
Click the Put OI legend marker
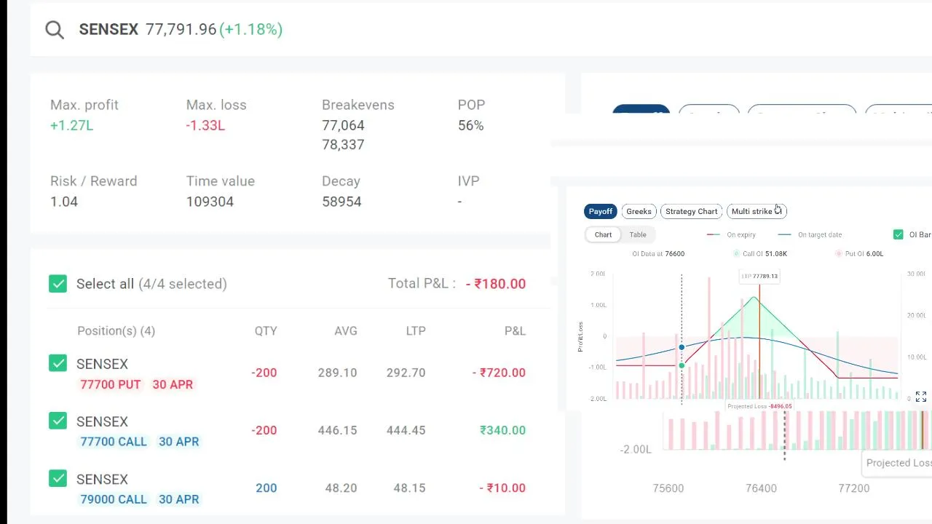point(839,254)
